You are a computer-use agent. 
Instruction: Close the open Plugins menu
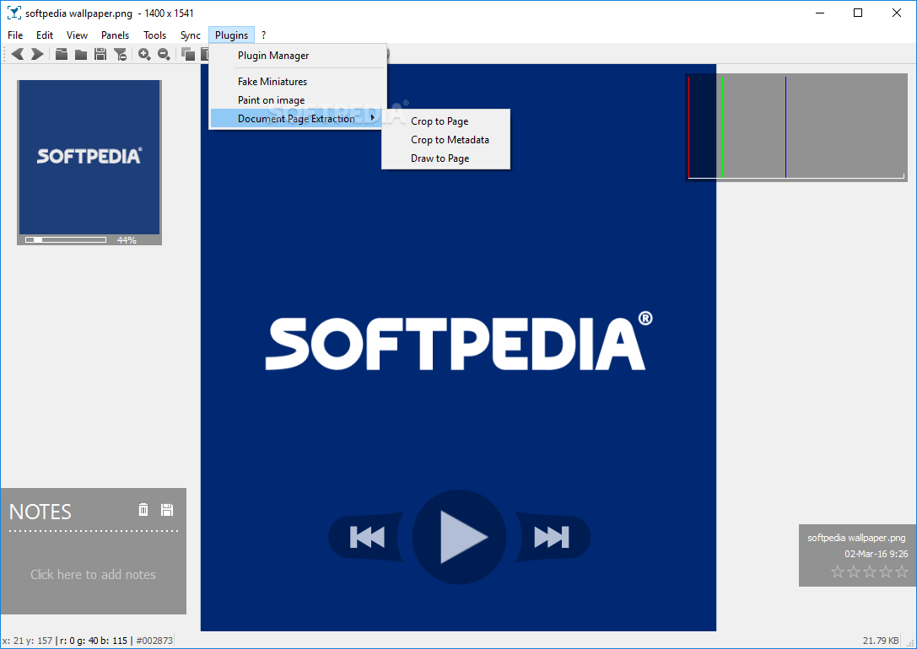click(232, 35)
